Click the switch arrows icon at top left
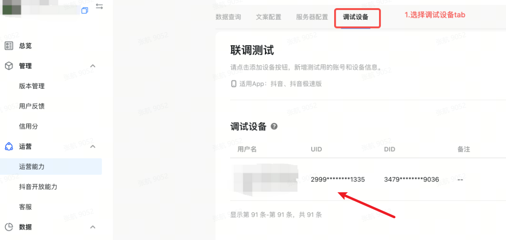 click(x=99, y=7)
